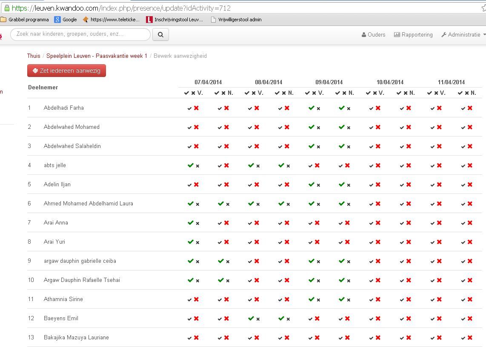Mark Arai Anna absent on 07/04 morning
The image size is (486, 347).
pos(197,223)
